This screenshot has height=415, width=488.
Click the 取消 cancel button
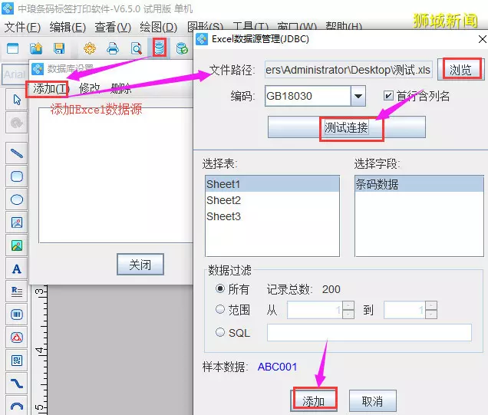click(x=373, y=401)
